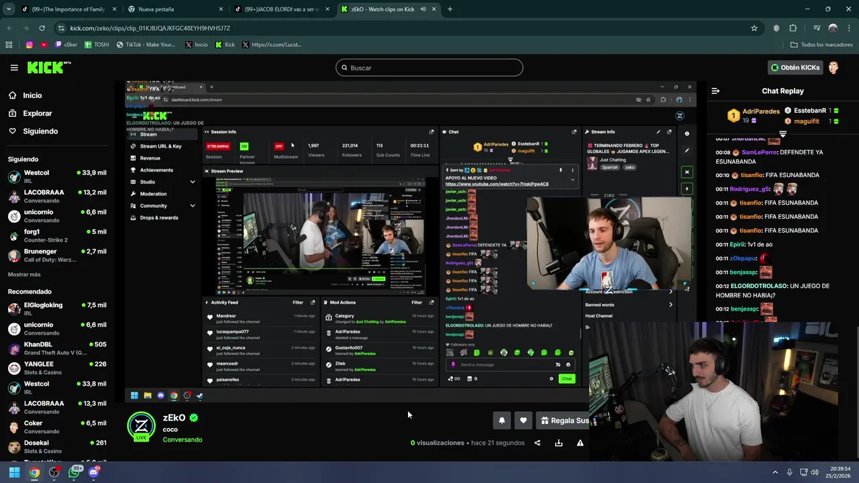Screen dimensions: 859x483
Task: Open the Instagram bookmark
Action: coord(29,45)
